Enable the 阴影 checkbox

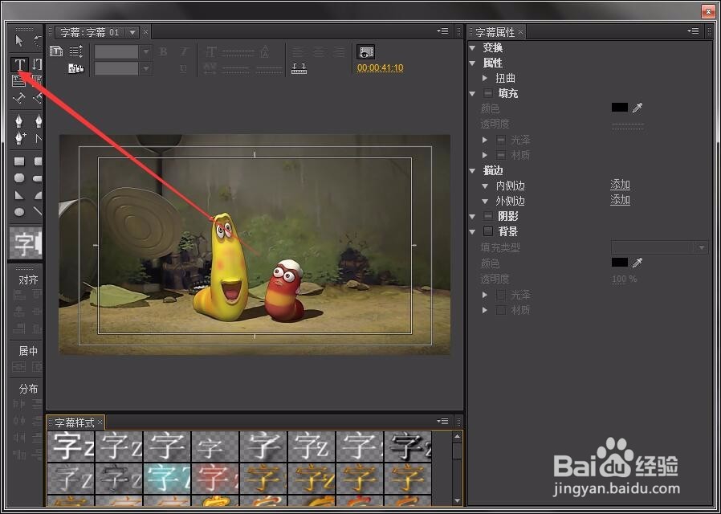(x=488, y=216)
